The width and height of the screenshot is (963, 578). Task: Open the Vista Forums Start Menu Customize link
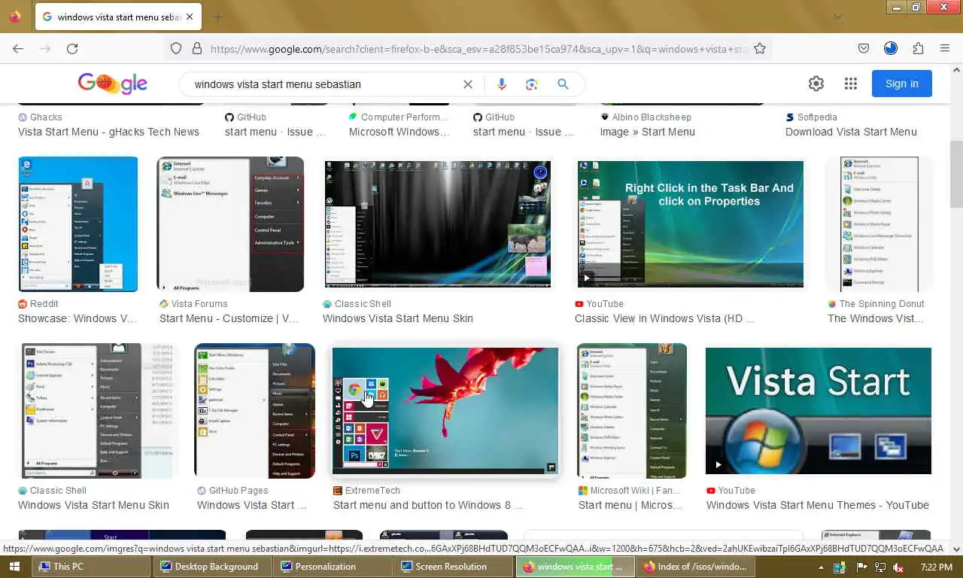pos(229,318)
